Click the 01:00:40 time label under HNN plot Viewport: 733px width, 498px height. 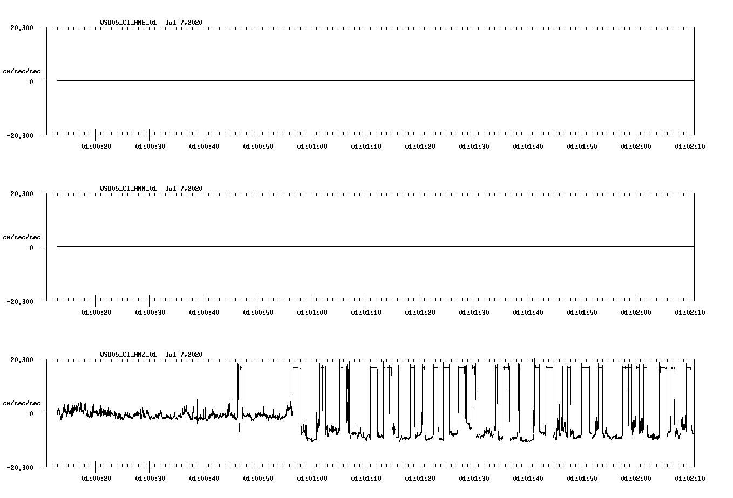click(x=204, y=312)
